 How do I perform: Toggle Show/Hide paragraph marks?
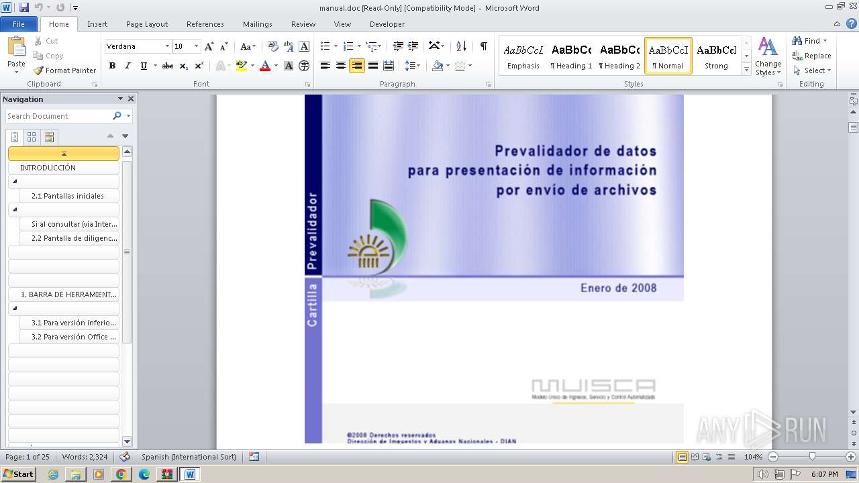point(483,46)
